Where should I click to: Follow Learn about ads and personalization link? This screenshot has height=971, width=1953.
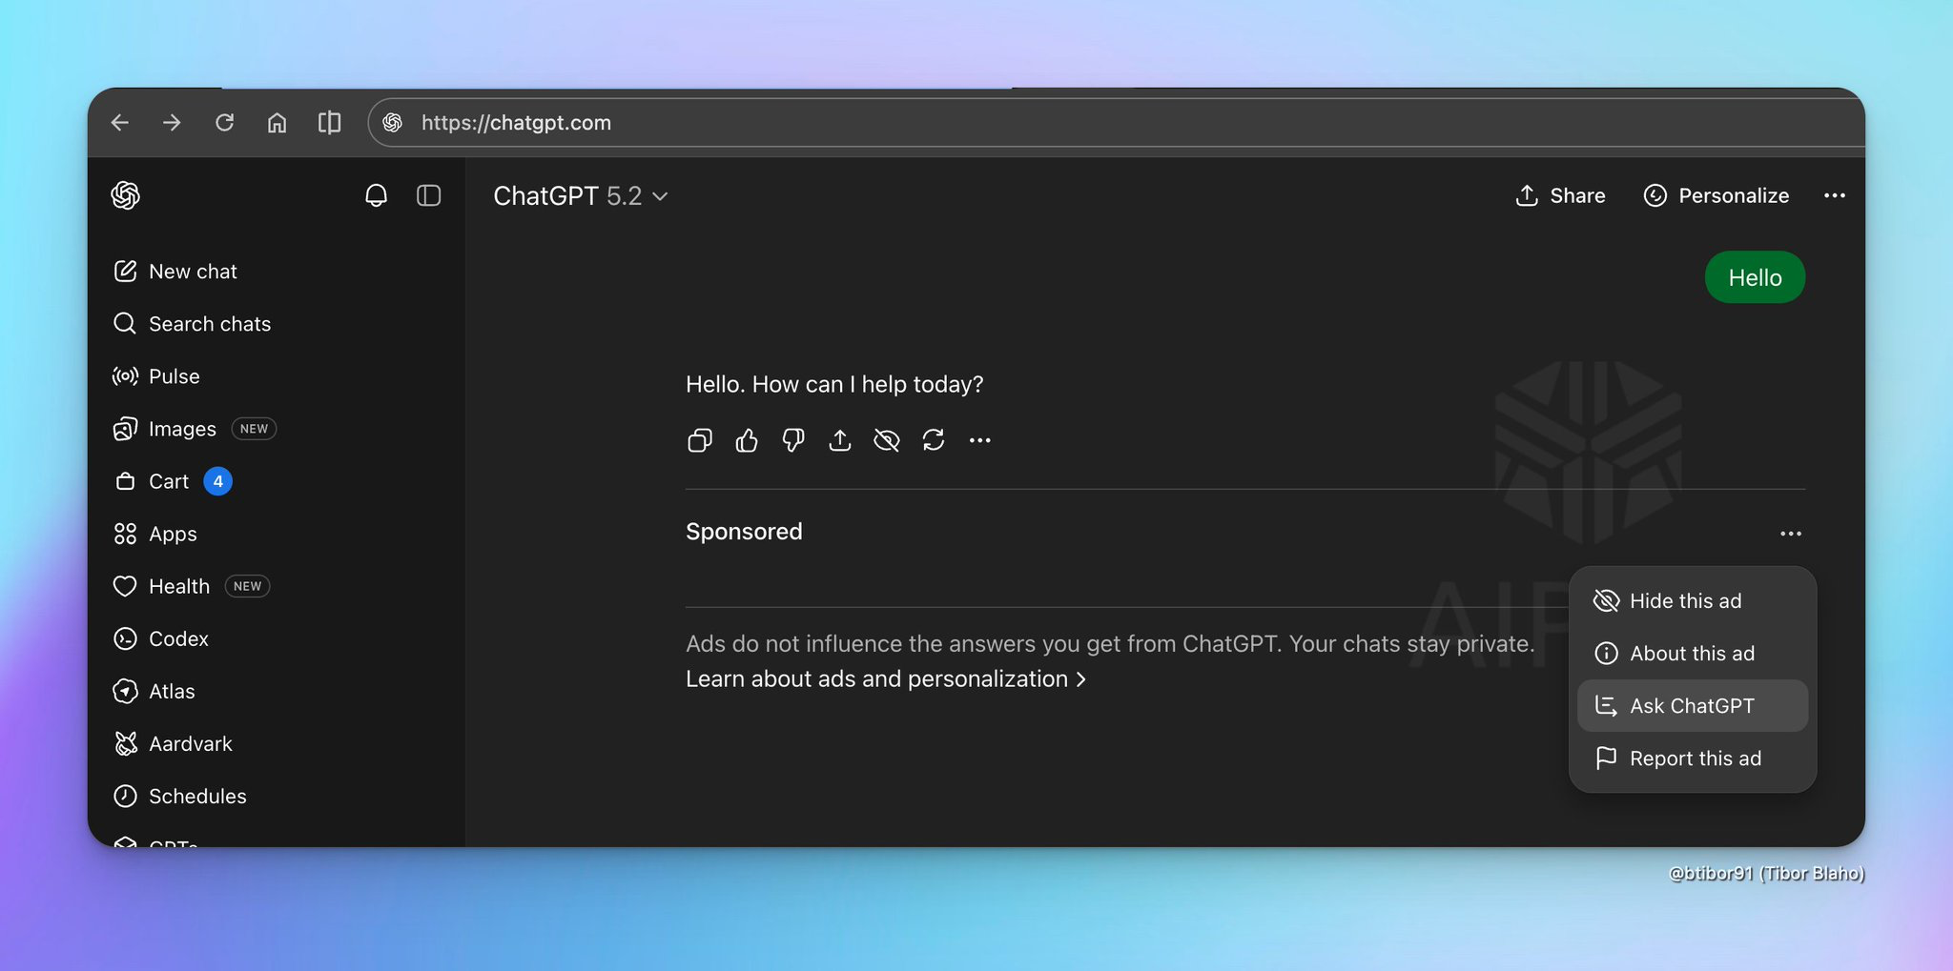[x=886, y=679]
